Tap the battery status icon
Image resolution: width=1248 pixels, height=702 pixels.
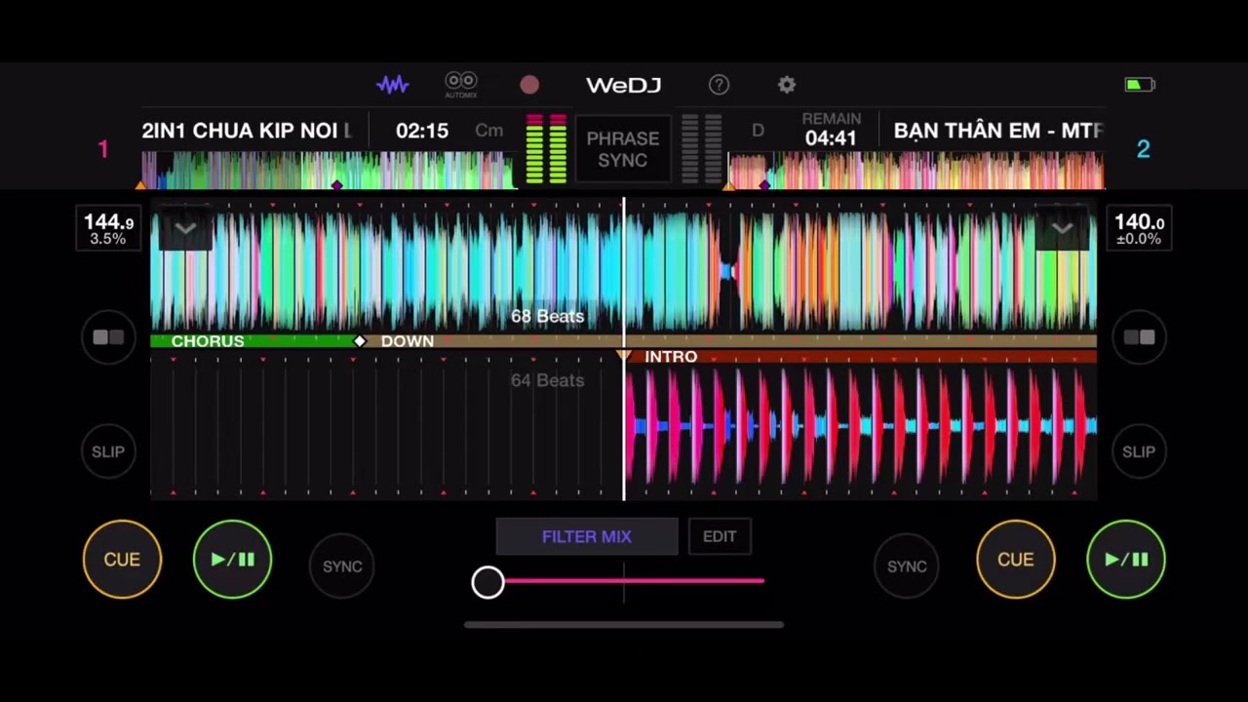coord(1139,85)
